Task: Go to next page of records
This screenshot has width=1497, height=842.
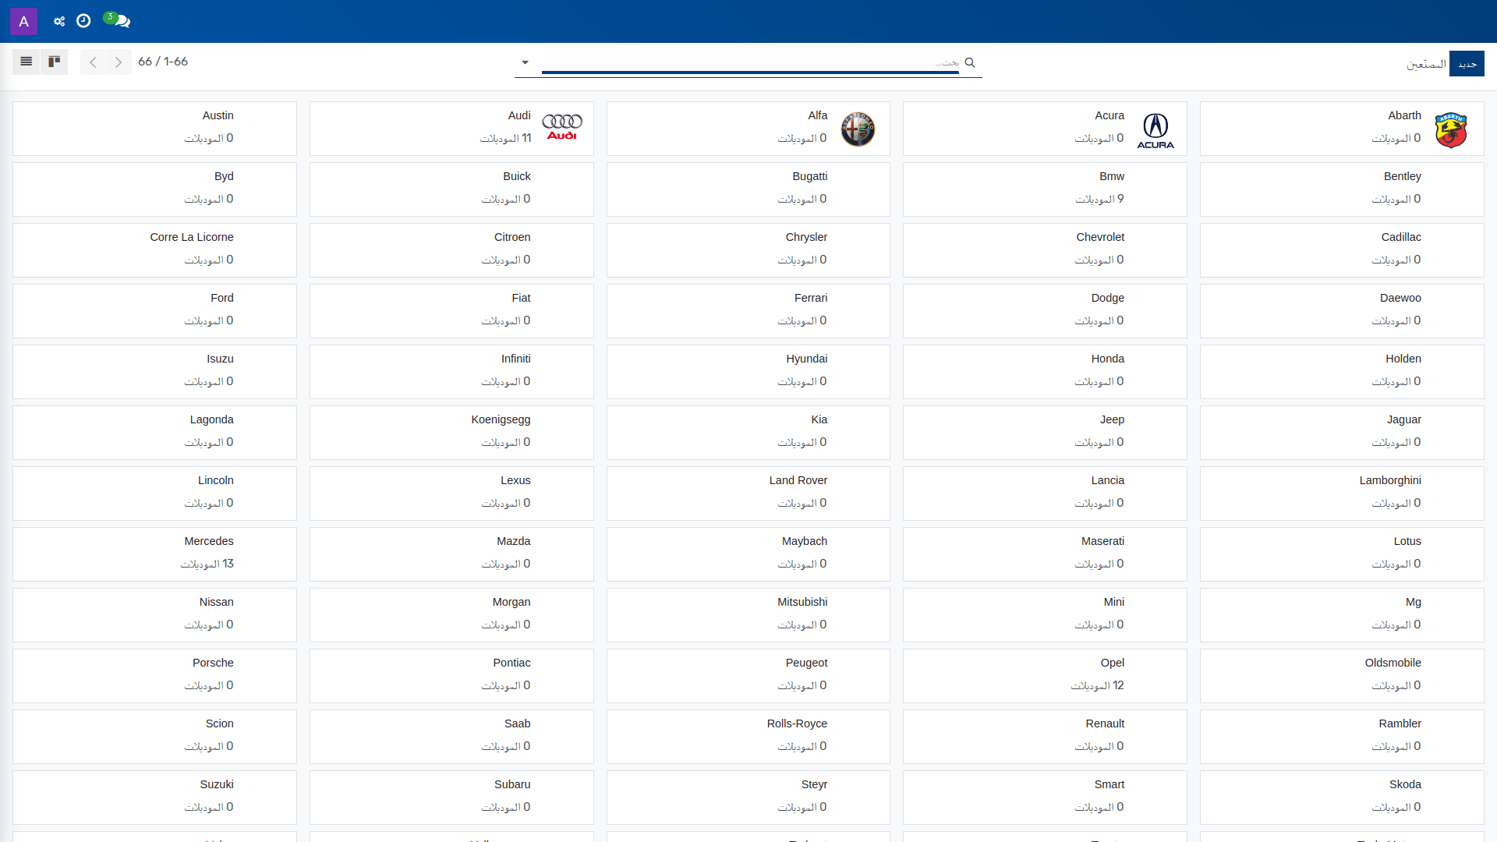Action: tap(119, 62)
